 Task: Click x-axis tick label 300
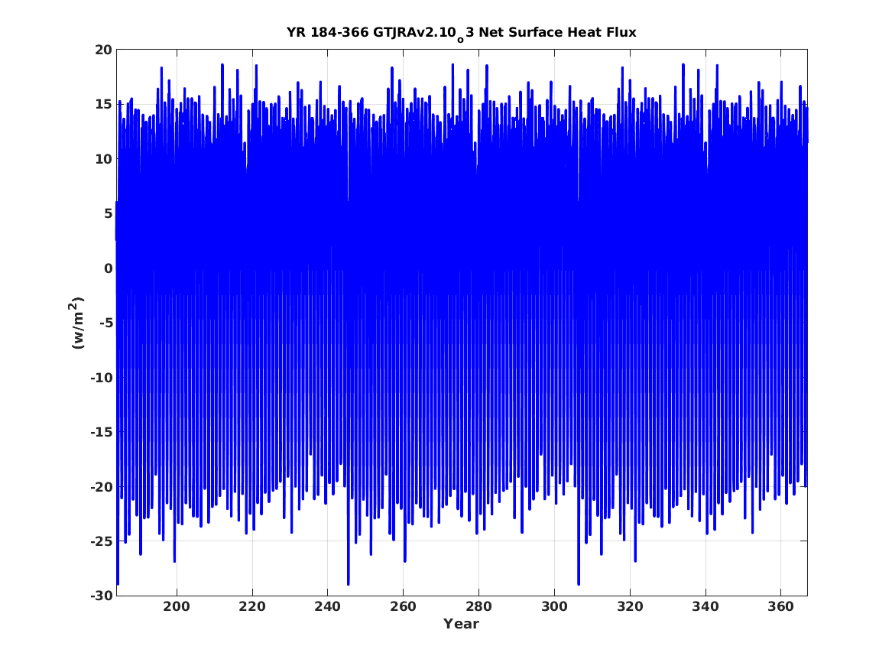554,606
